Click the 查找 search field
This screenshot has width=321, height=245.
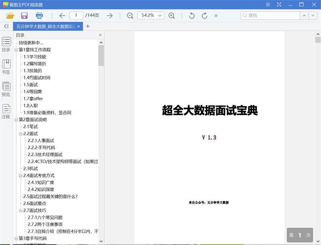(270, 16)
